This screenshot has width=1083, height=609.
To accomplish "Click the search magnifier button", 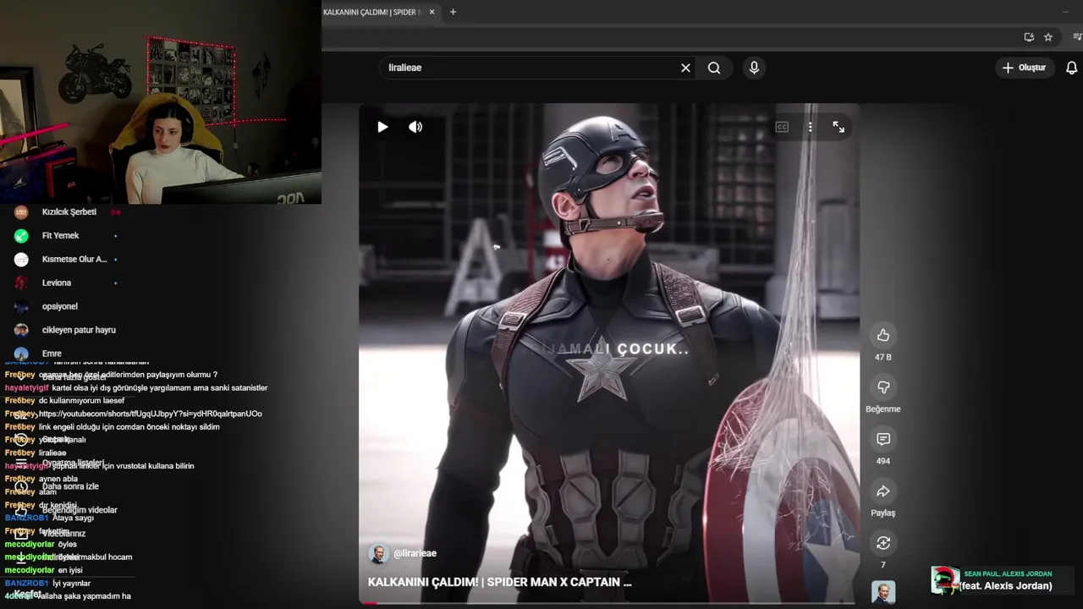I will [714, 68].
